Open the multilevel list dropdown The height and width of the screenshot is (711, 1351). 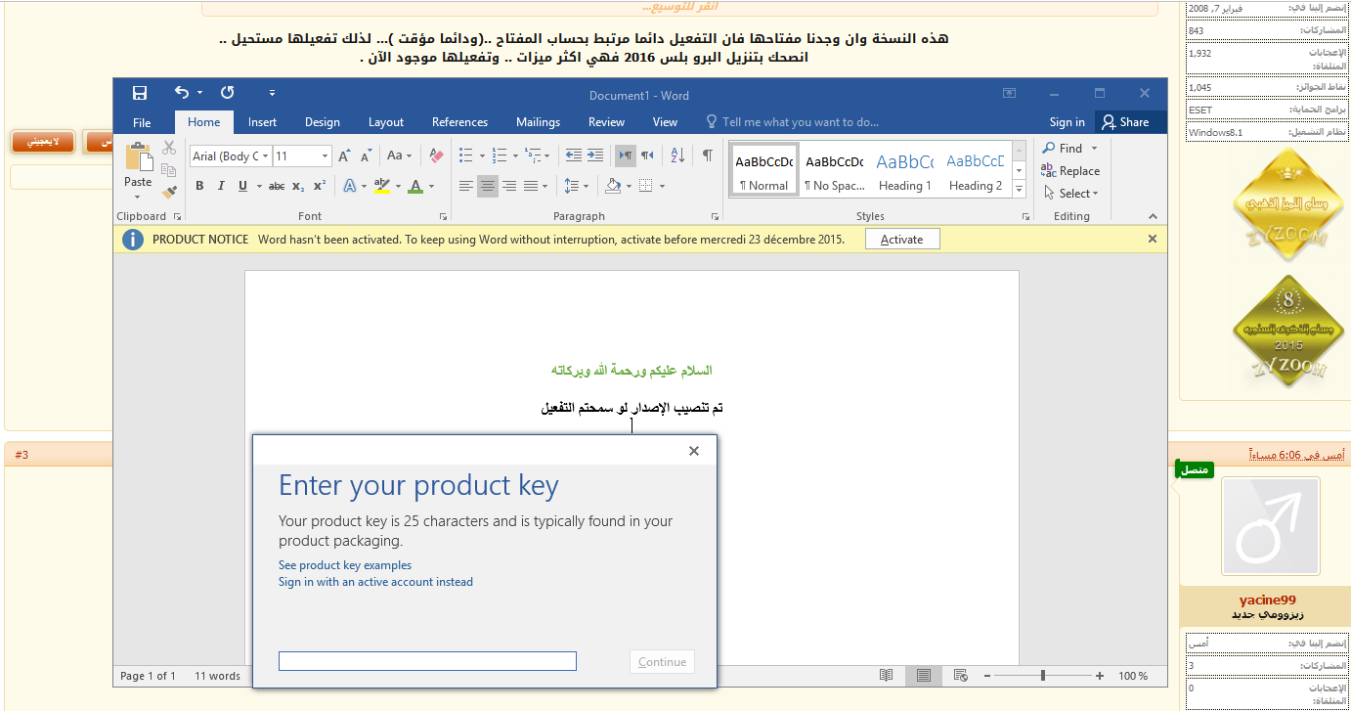coord(549,156)
